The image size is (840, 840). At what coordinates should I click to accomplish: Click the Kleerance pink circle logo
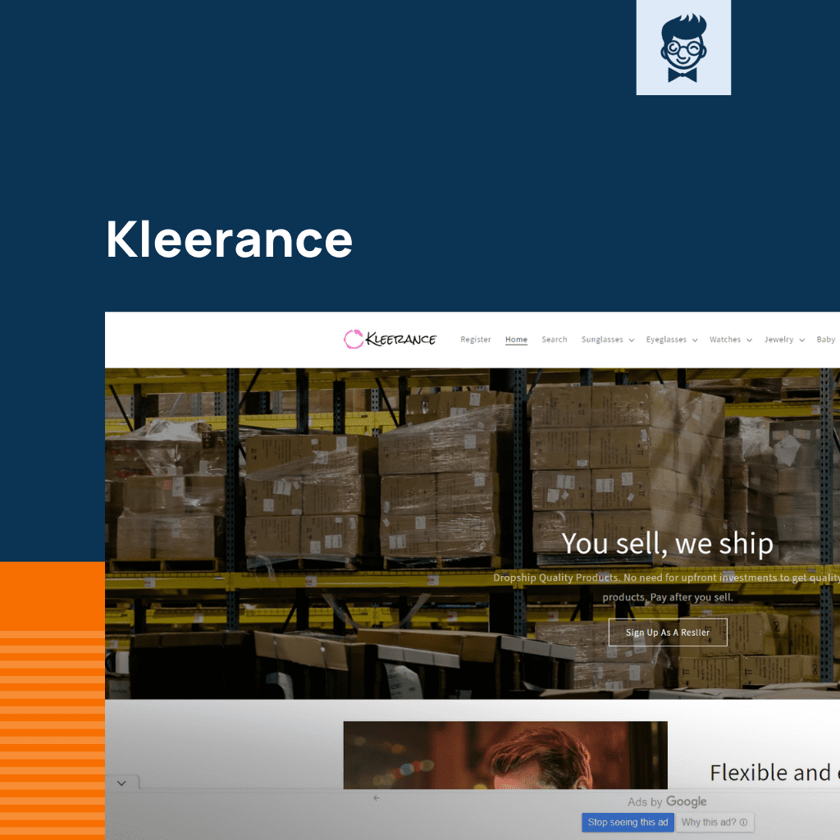353,339
